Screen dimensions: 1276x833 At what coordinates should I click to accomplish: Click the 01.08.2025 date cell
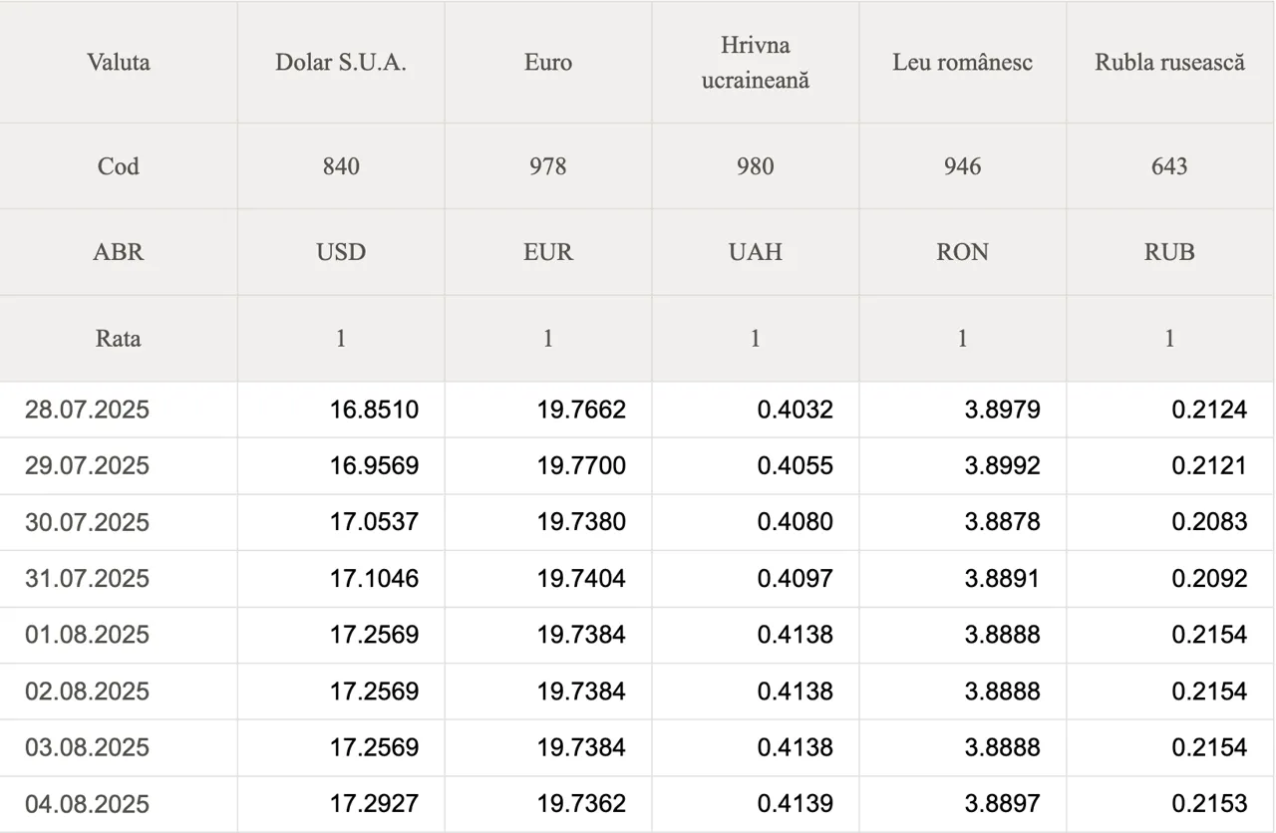click(x=119, y=635)
